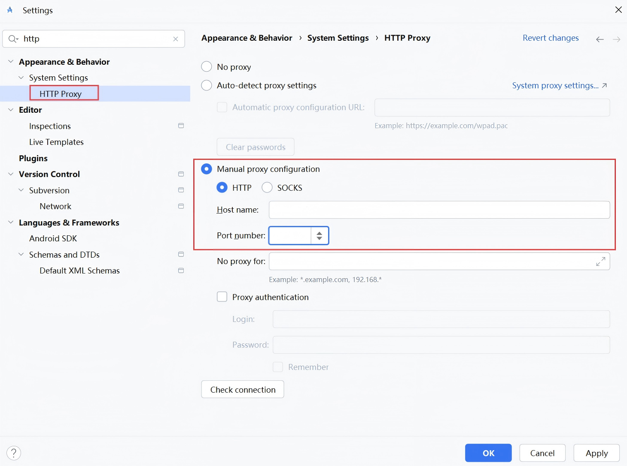Enable Proxy authentication
This screenshot has width=627, height=466.
coord(222,297)
